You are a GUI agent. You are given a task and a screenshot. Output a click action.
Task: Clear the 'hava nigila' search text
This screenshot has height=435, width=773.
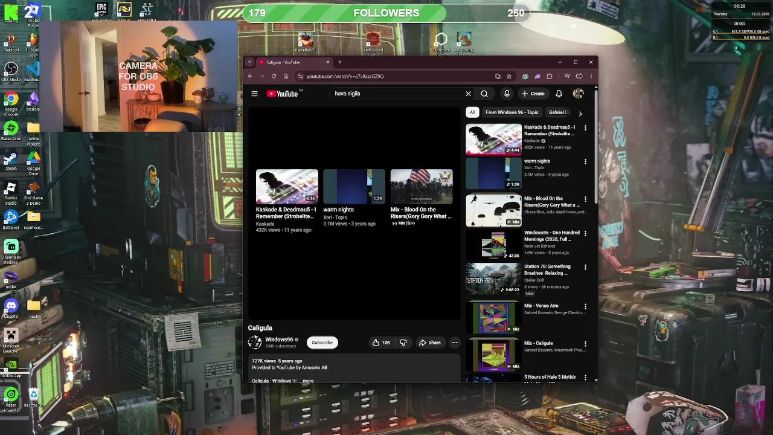click(x=468, y=94)
